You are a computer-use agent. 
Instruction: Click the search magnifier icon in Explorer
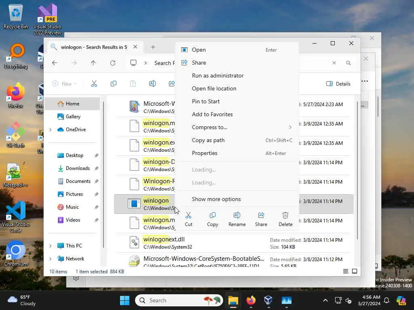tap(349, 63)
